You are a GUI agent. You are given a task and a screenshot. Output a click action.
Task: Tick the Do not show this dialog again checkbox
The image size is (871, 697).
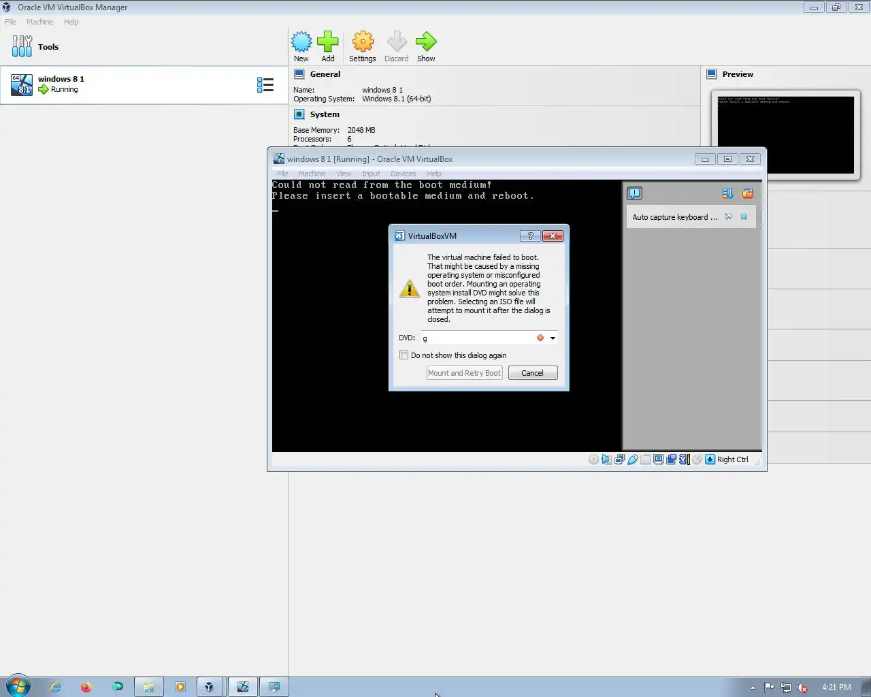click(x=404, y=355)
